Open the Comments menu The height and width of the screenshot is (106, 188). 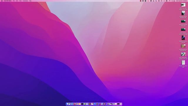tap(25, 1)
